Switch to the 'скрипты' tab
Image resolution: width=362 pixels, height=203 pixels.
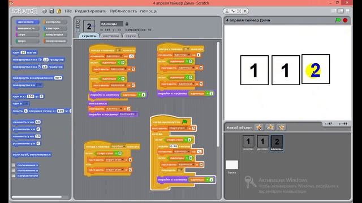pos(89,36)
